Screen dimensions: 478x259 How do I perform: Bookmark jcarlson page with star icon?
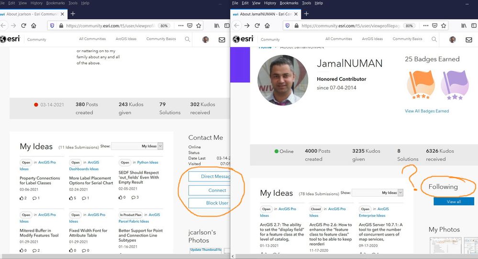199,26
